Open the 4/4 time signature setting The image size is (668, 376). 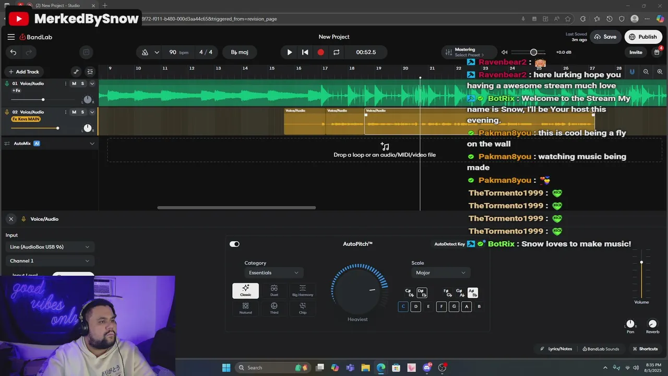[x=206, y=52]
